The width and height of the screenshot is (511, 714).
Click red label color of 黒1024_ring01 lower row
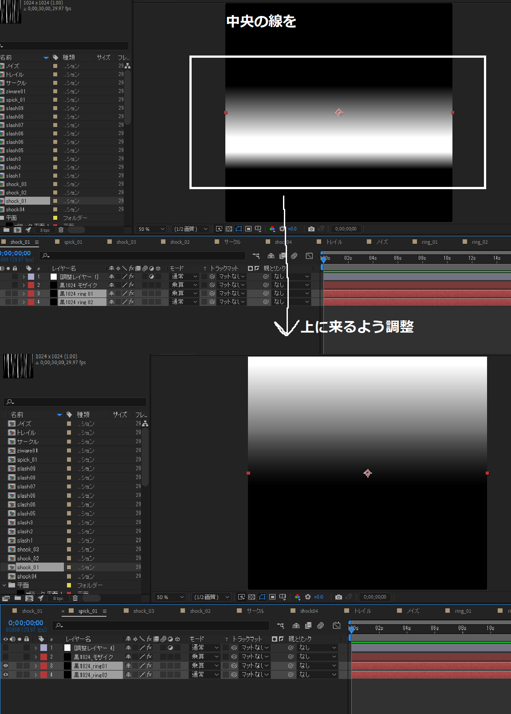43,666
